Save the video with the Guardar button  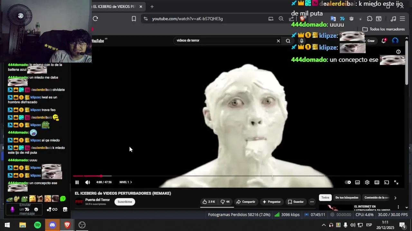(295, 202)
